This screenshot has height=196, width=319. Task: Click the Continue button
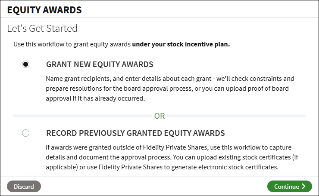tap(290, 186)
